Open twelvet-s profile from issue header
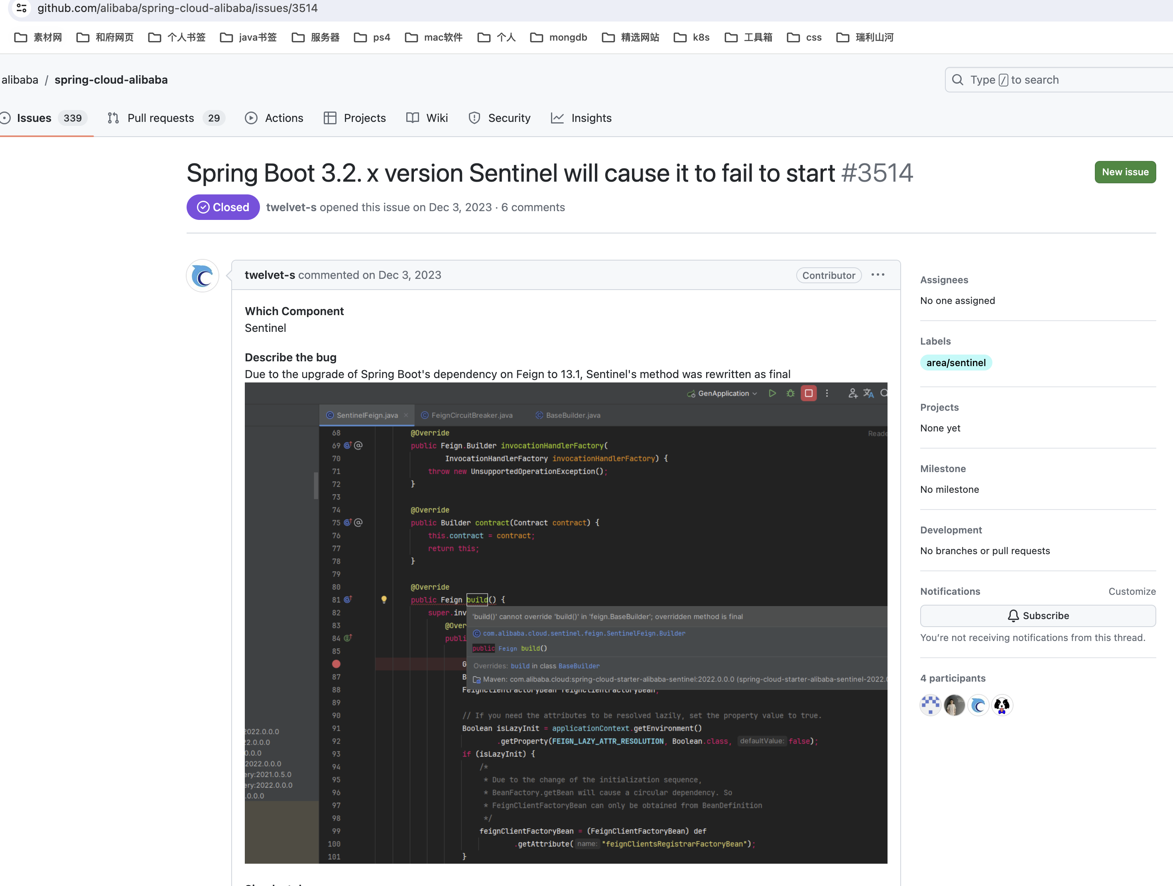 pyautogui.click(x=291, y=207)
